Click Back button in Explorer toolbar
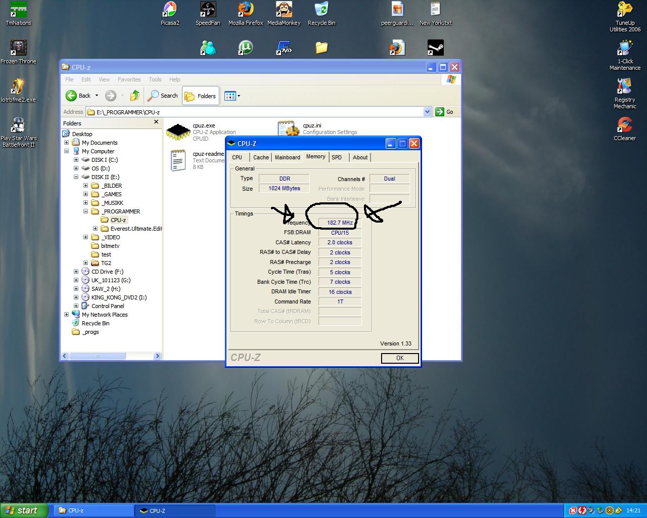Screen dimensions: 647x518 78,96
